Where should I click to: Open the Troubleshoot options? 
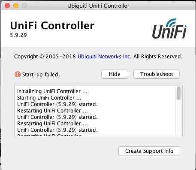tap(157, 74)
